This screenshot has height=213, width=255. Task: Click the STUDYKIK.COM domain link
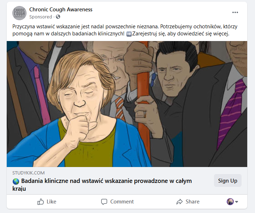pos(29,173)
